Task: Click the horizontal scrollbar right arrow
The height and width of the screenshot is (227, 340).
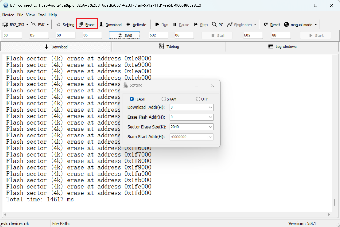Action: [329, 215]
